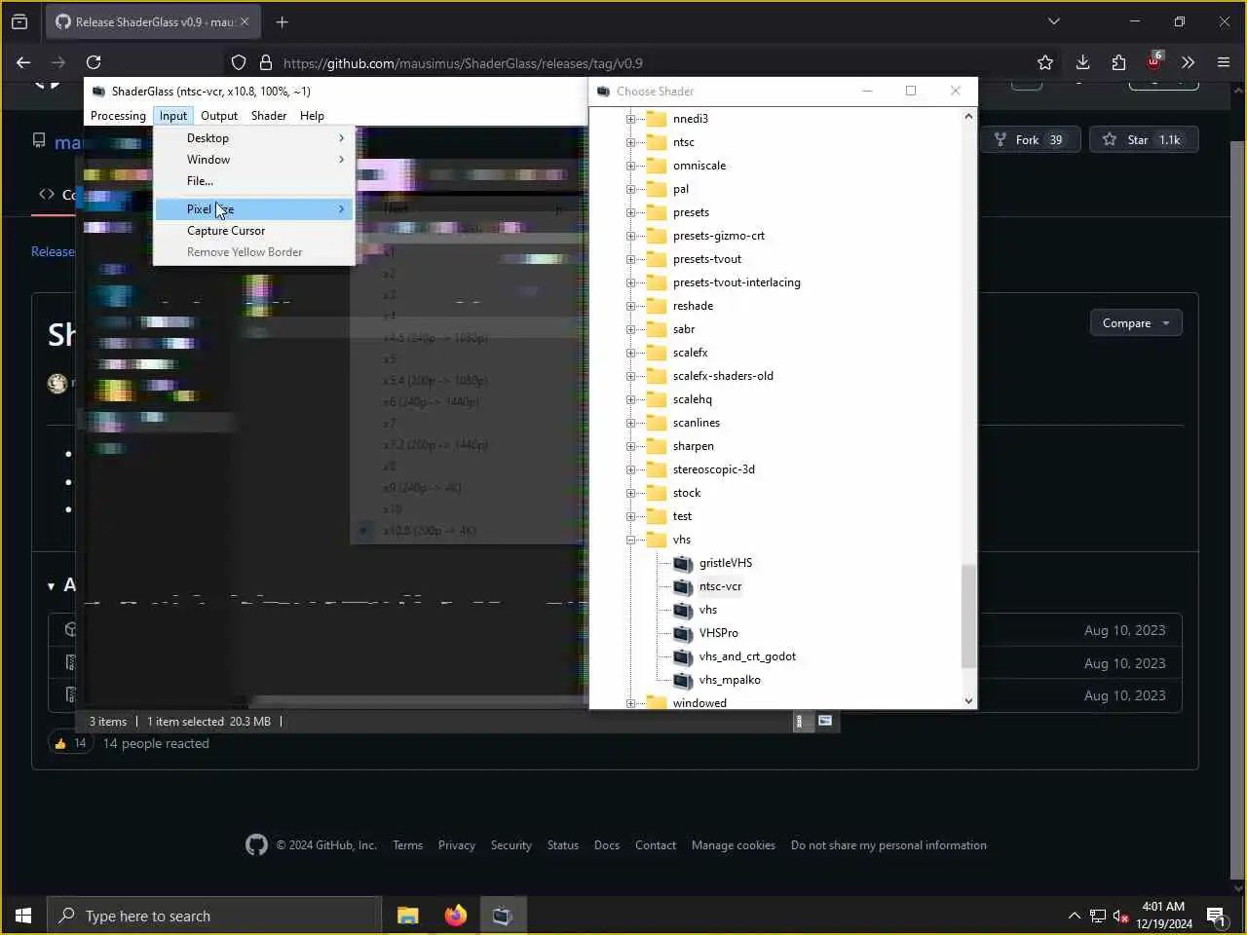This screenshot has width=1247, height=935.
Task: Select the vhs_mpalko shader file icon
Action: (x=683, y=680)
